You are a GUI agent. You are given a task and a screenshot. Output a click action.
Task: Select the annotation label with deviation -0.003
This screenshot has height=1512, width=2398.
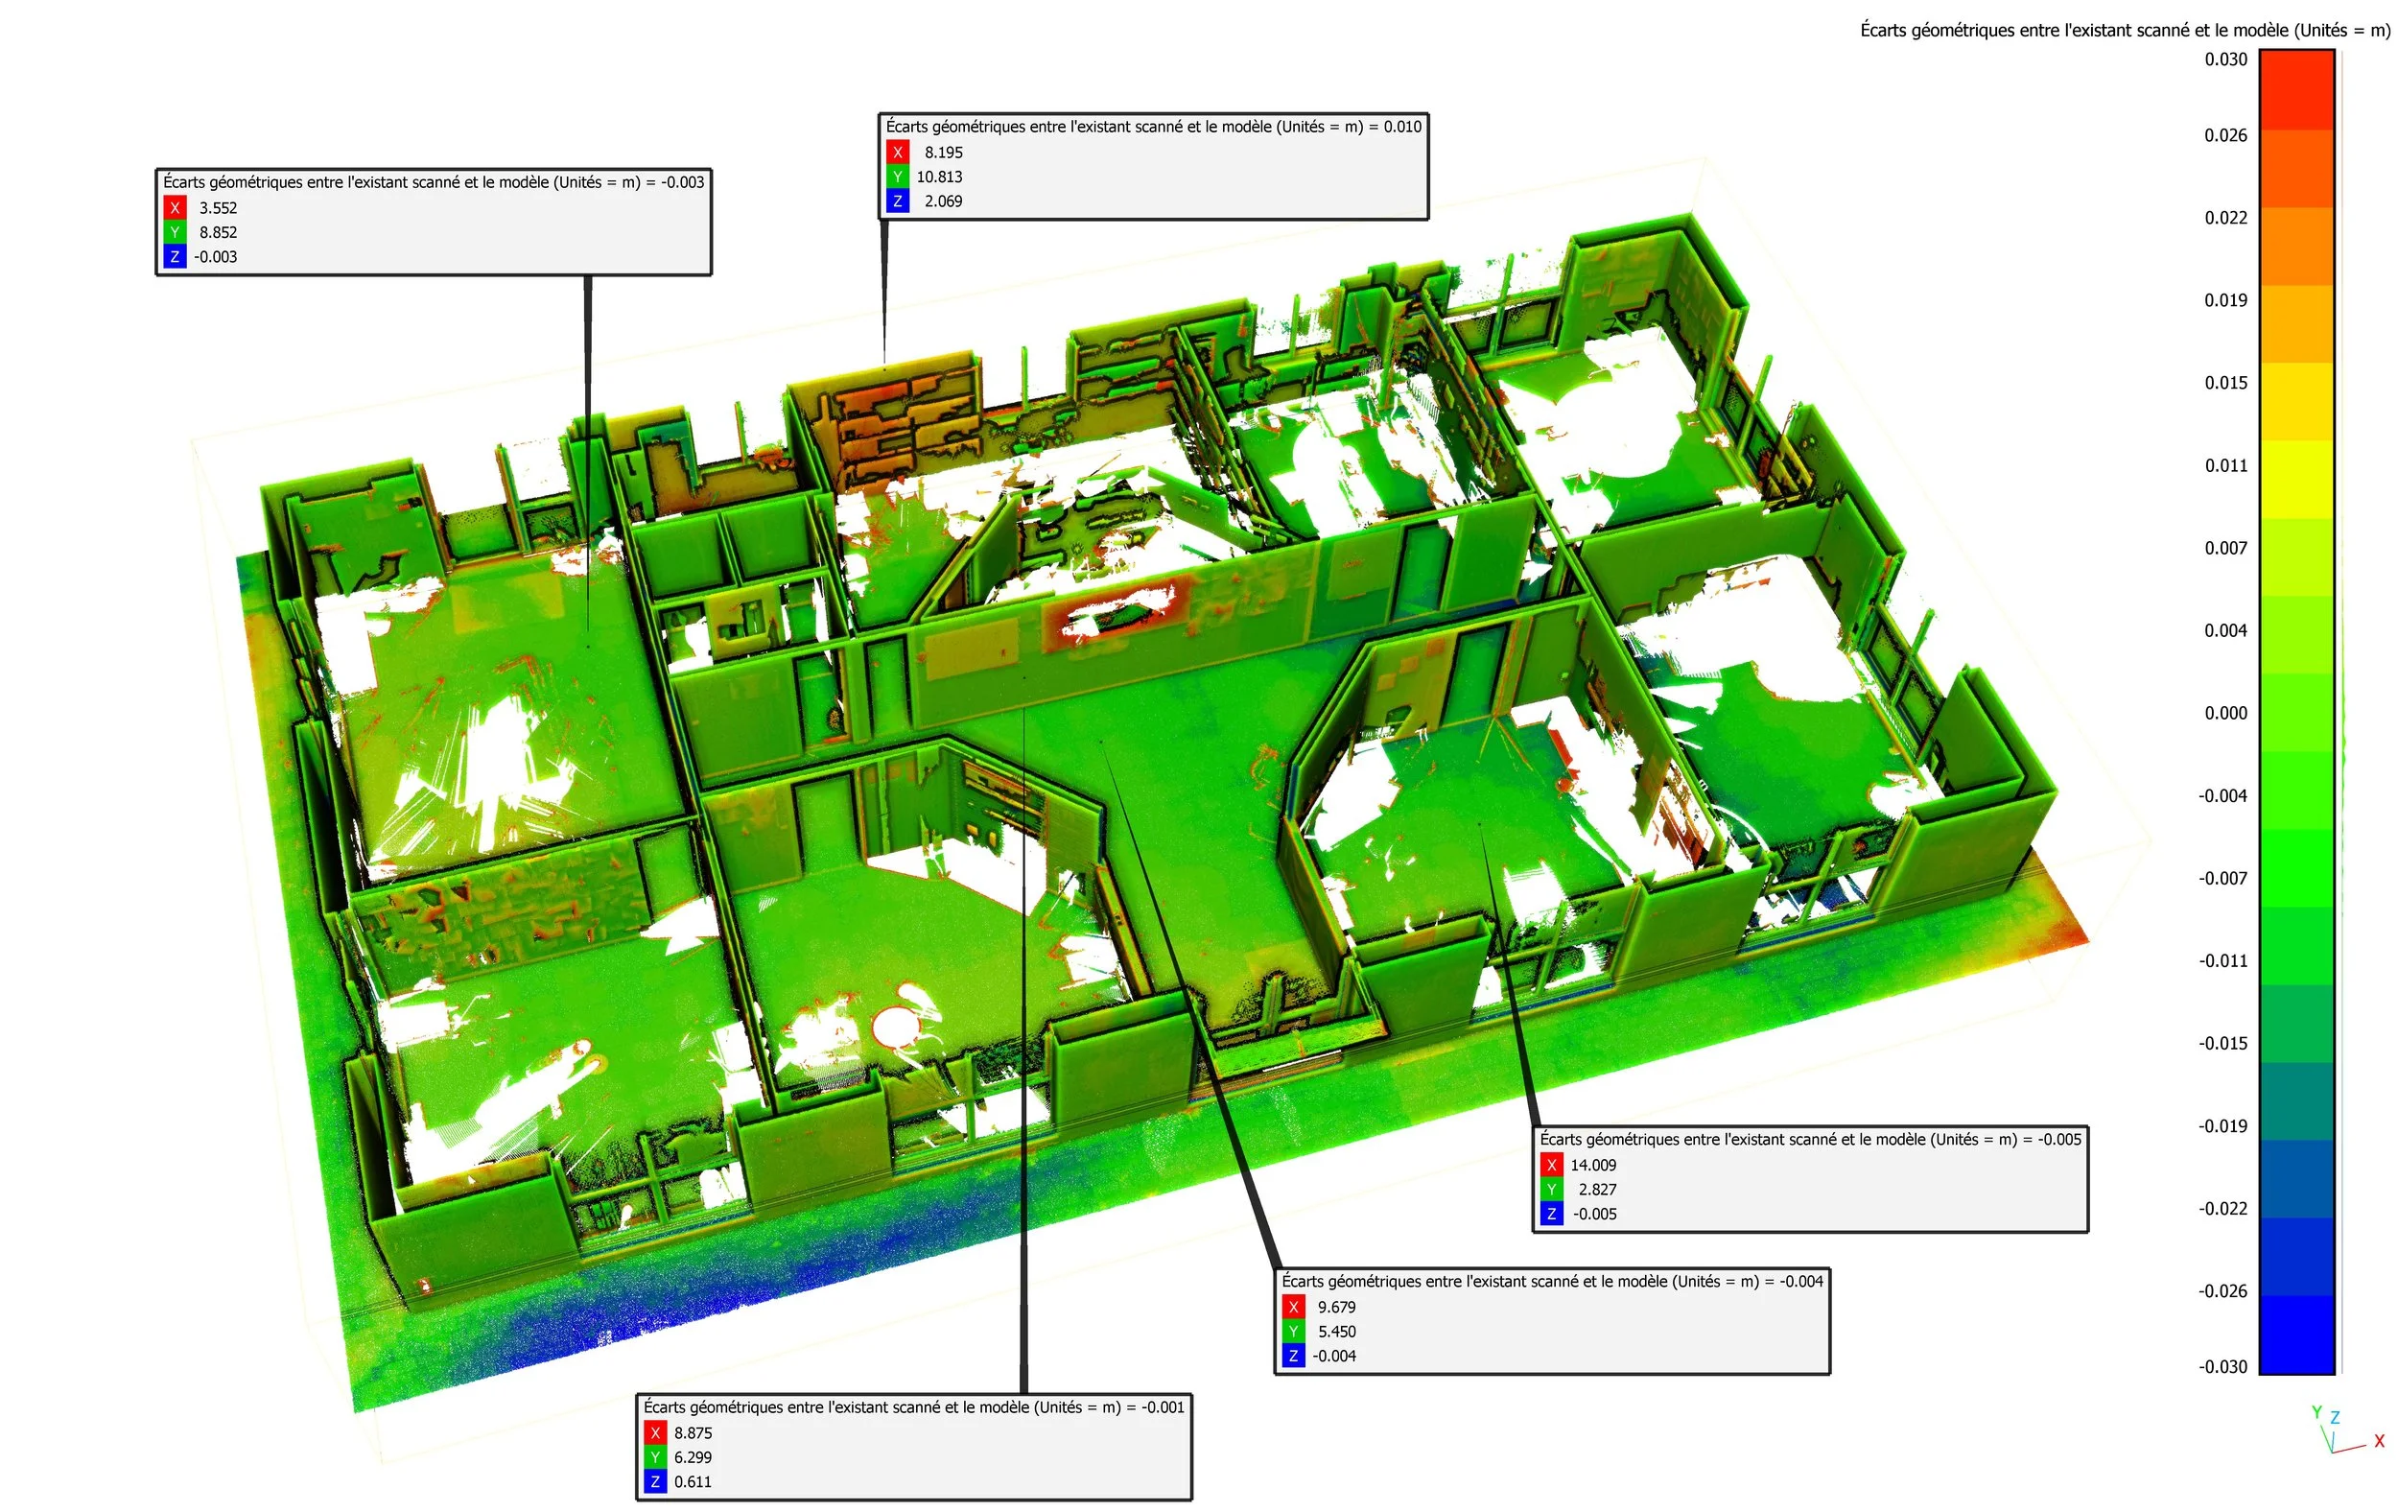(434, 182)
